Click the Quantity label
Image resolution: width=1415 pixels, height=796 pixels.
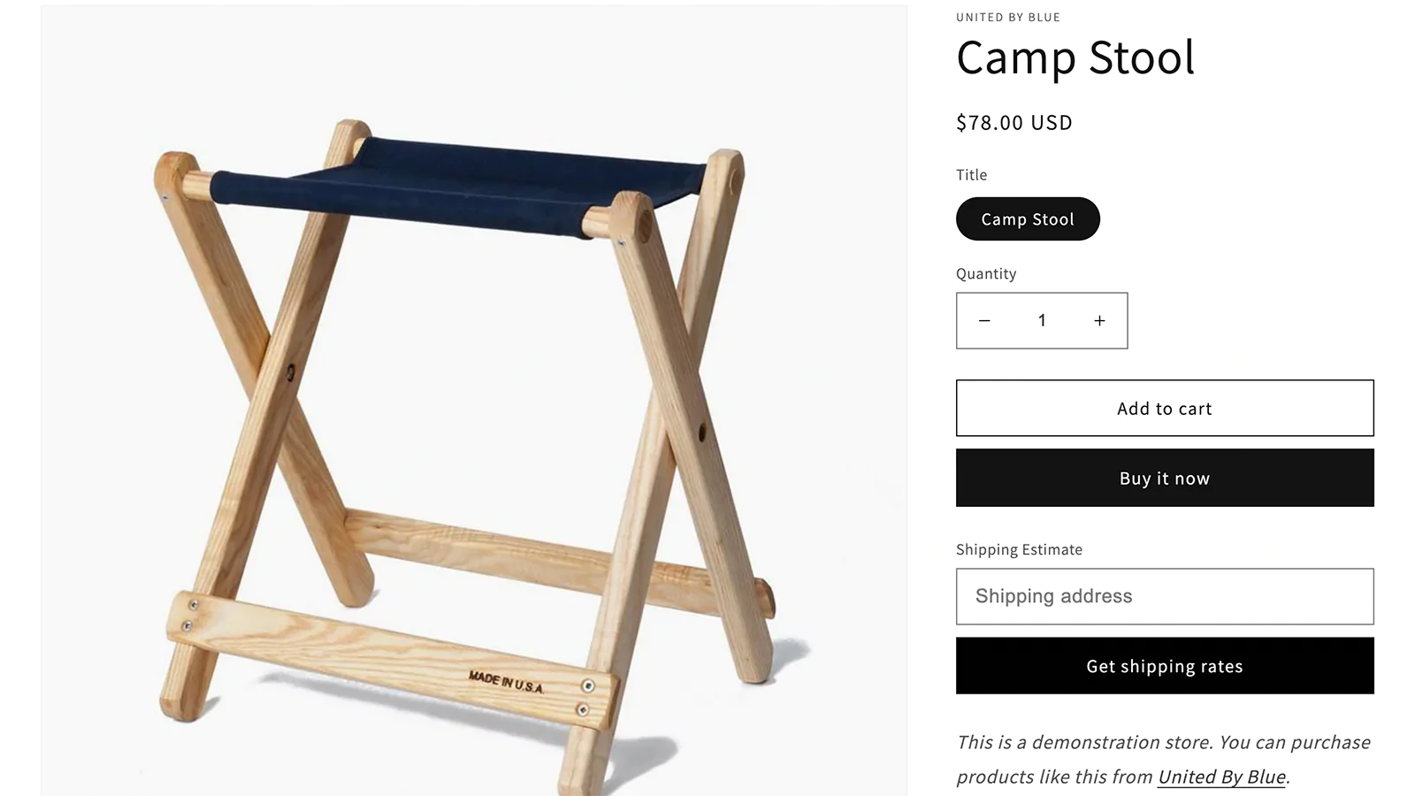[x=986, y=274]
